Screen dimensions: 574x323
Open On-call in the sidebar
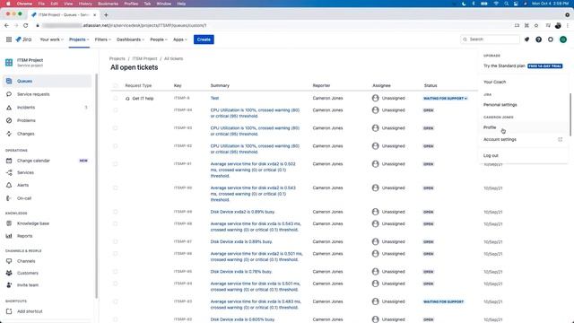coord(48,198)
